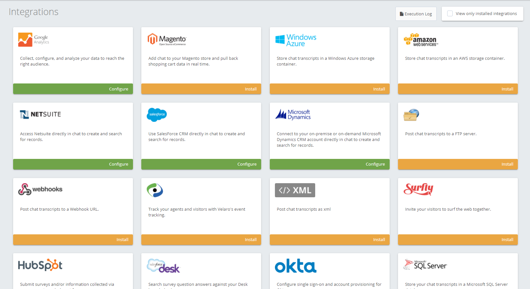This screenshot has height=289, width=530.
Task: Install the Magento integration
Action: [201, 89]
